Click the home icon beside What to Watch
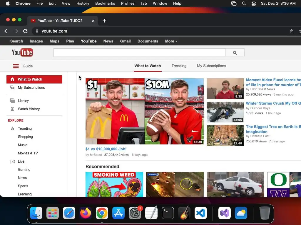This screenshot has width=301, height=225. (12, 79)
